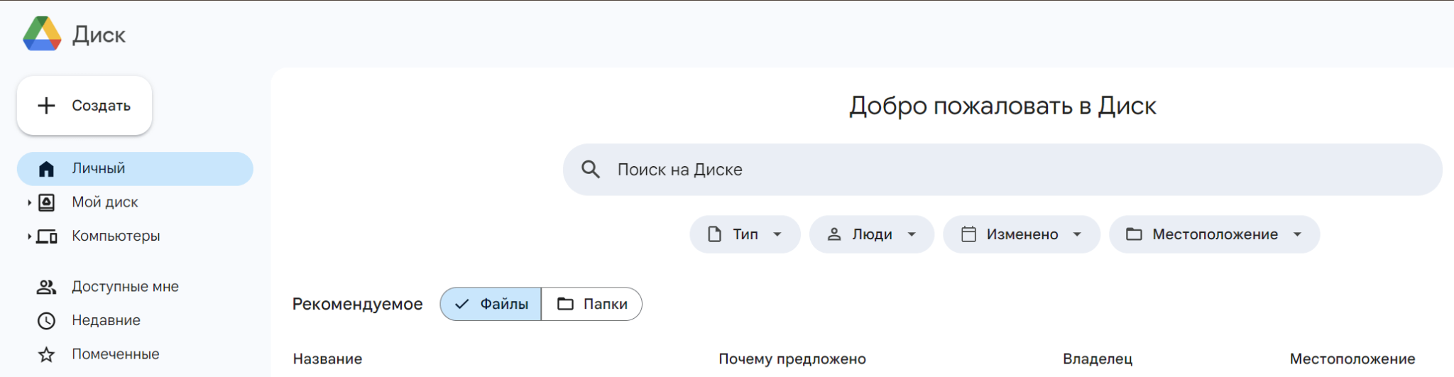Switch the view to Файлы
The width and height of the screenshot is (1454, 377).
click(491, 304)
